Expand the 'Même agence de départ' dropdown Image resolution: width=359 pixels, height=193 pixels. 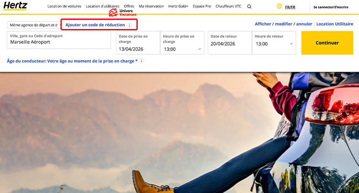pyautogui.click(x=33, y=25)
